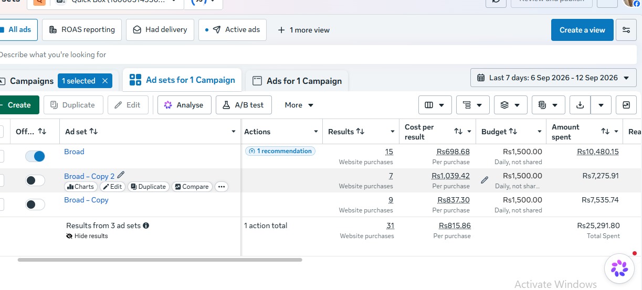Viewport: 642px width, 290px height.
Task: Click the green Create button
Action: tap(18, 105)
